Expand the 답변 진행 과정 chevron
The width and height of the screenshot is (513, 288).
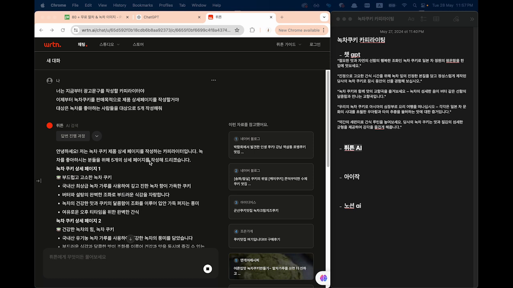97,136
